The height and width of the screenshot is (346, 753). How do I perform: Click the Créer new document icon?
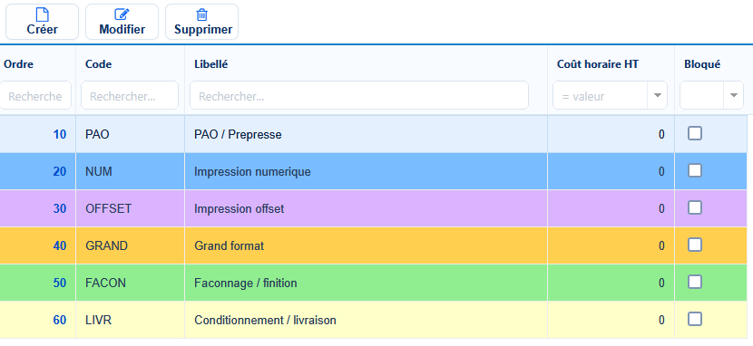pyautogui.click(x=43, y=14)
